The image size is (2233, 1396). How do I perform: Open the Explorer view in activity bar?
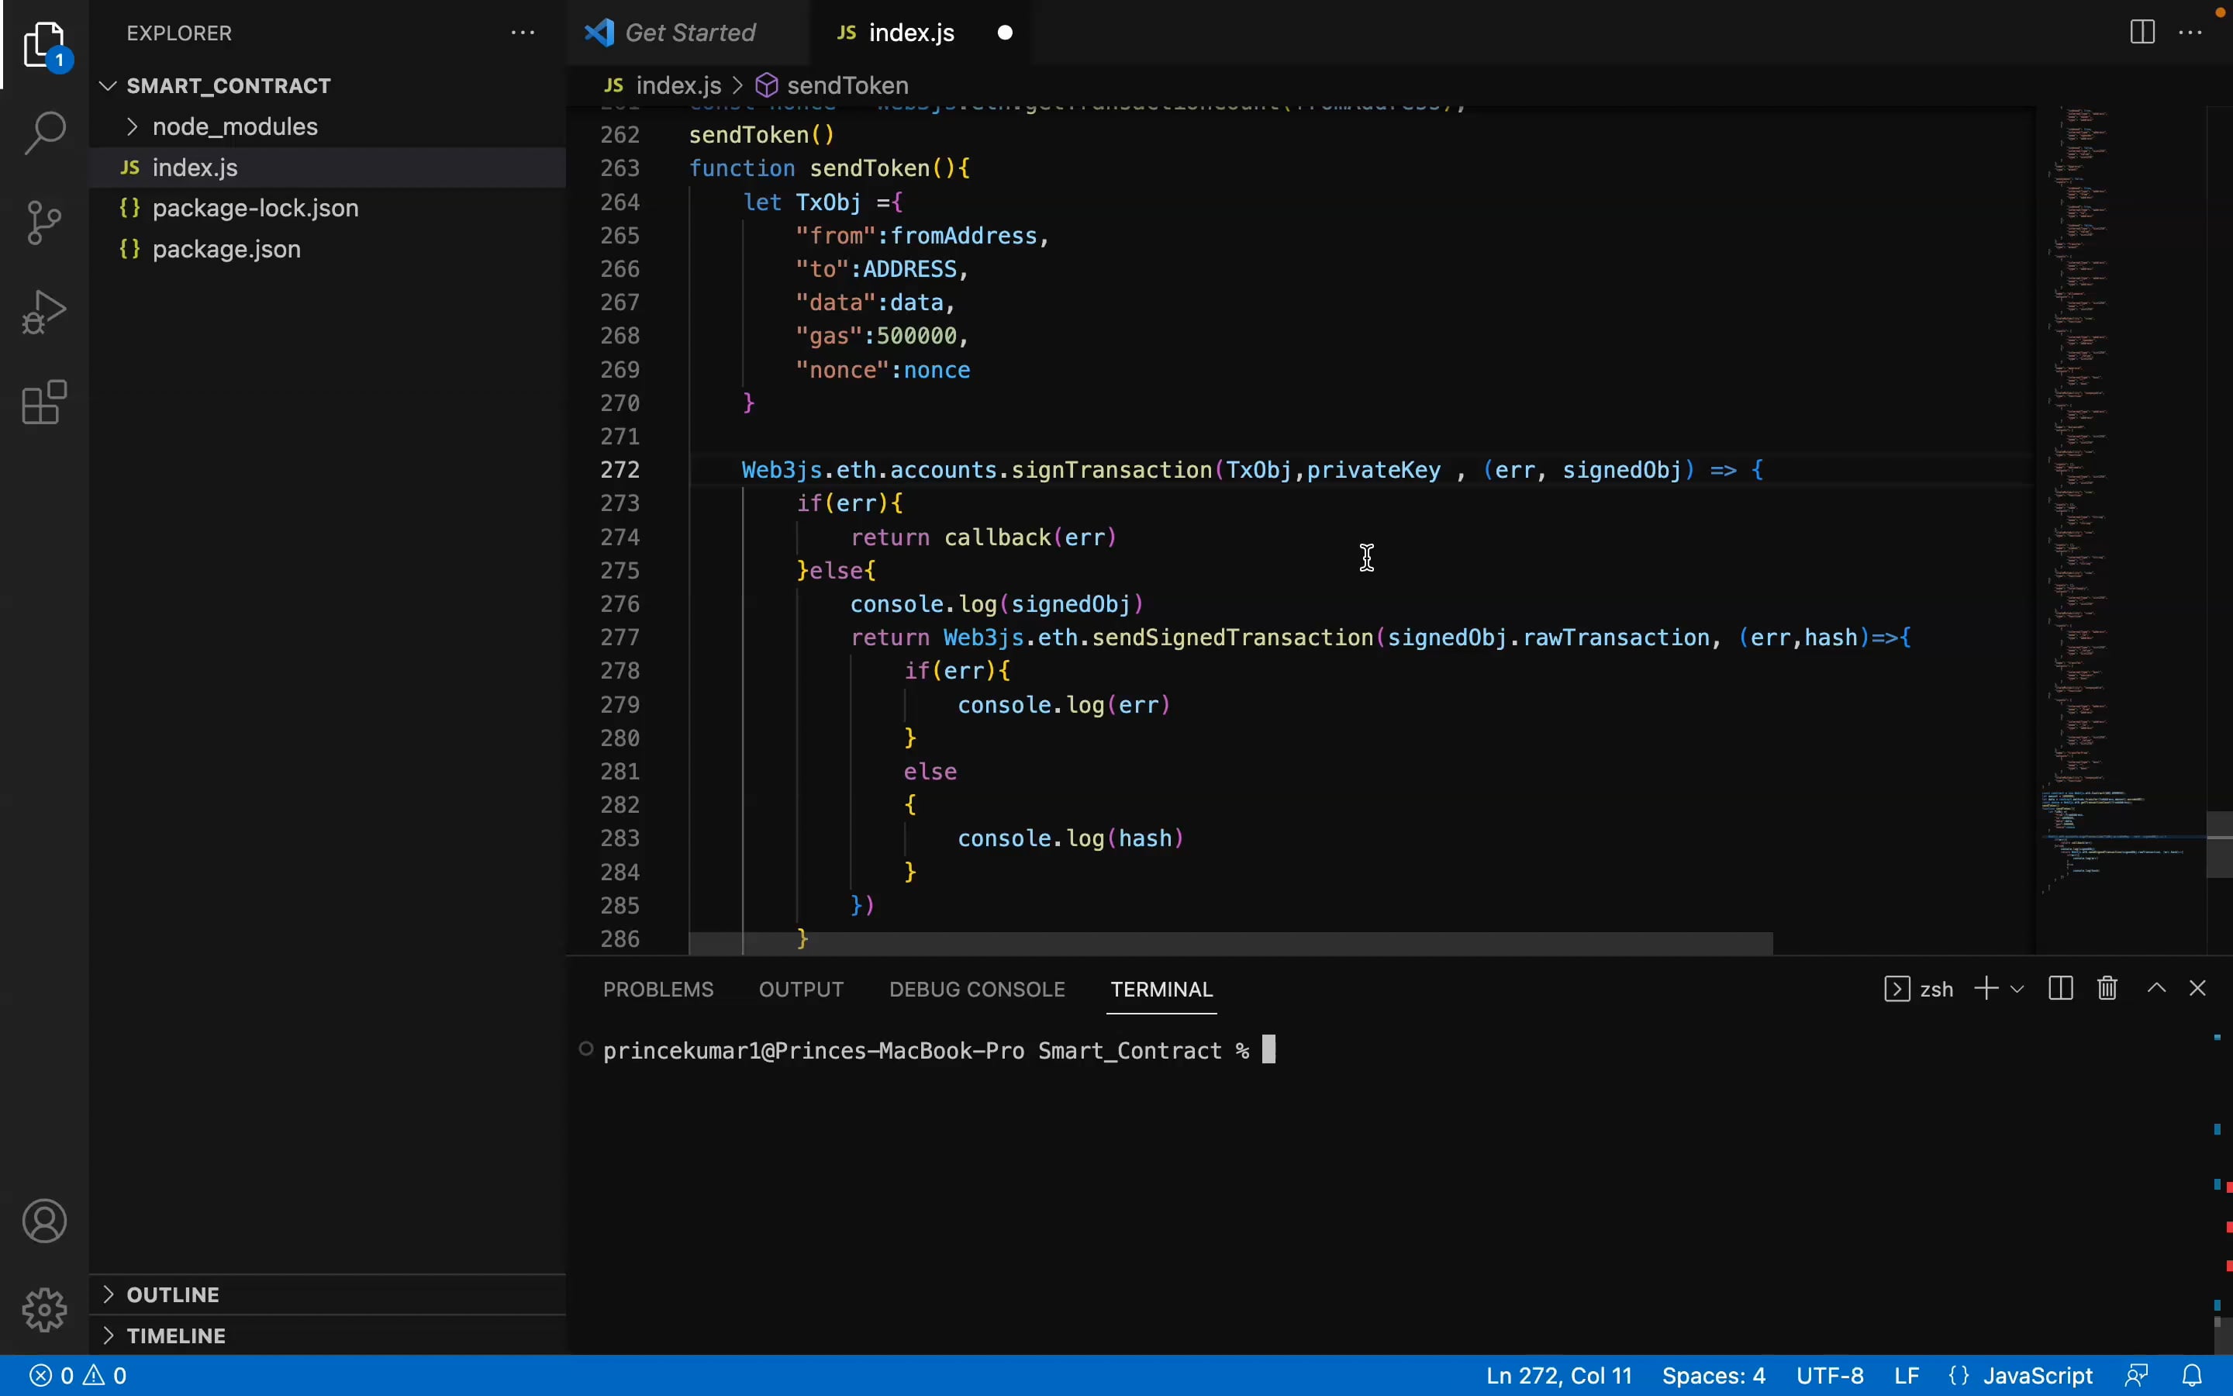point(44,44)
